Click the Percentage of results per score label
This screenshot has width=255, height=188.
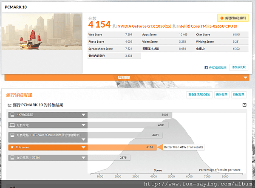220,170
